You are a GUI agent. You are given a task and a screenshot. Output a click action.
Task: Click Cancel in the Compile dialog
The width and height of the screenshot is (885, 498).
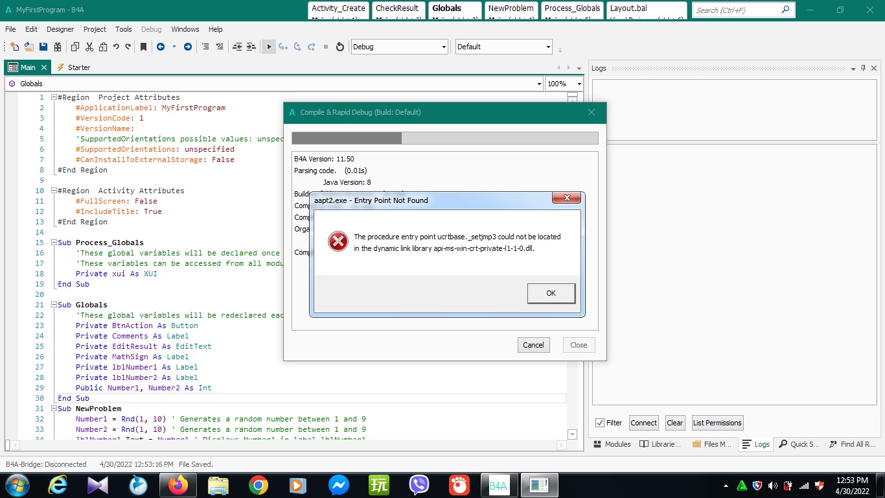coord(534,345)
